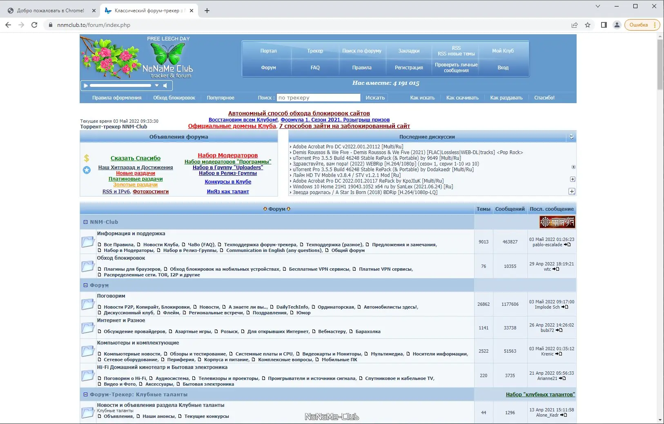Image resolution: width=664 pixels, height=424 pixels.
Task: Go to last post by wtc
Action: pyautogui.click(x=556, y=269)
